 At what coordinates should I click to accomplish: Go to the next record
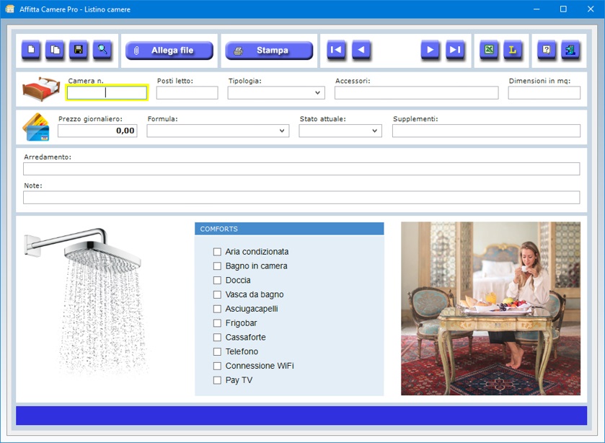point(430,50)
